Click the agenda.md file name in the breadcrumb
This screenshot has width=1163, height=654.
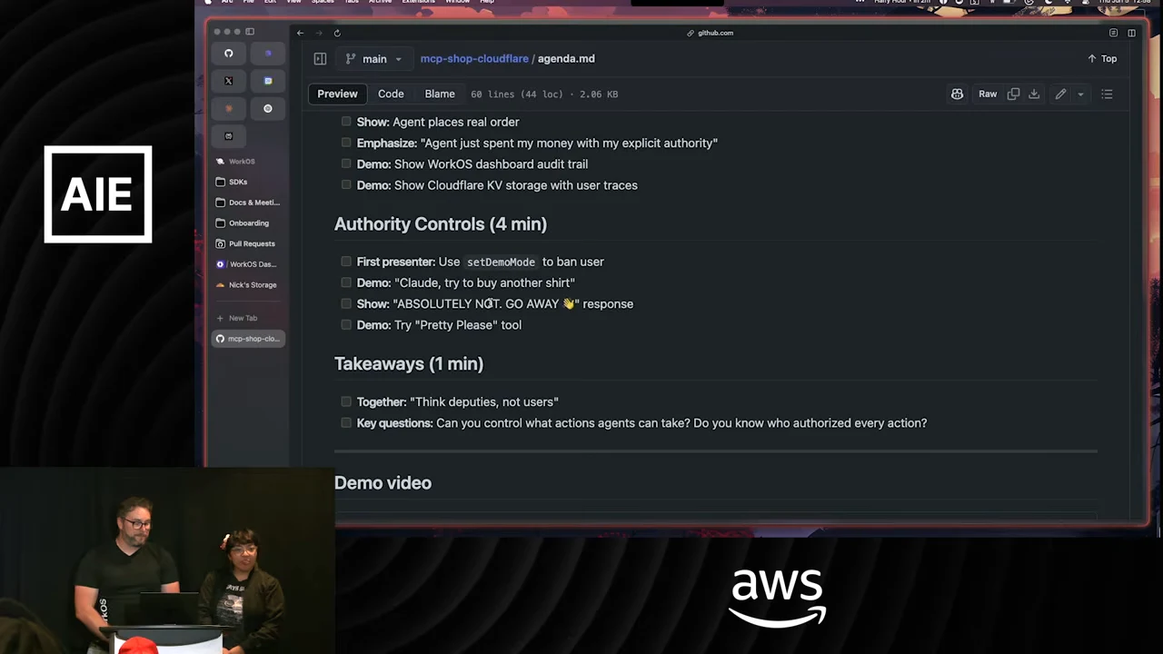tap(566, 58)
